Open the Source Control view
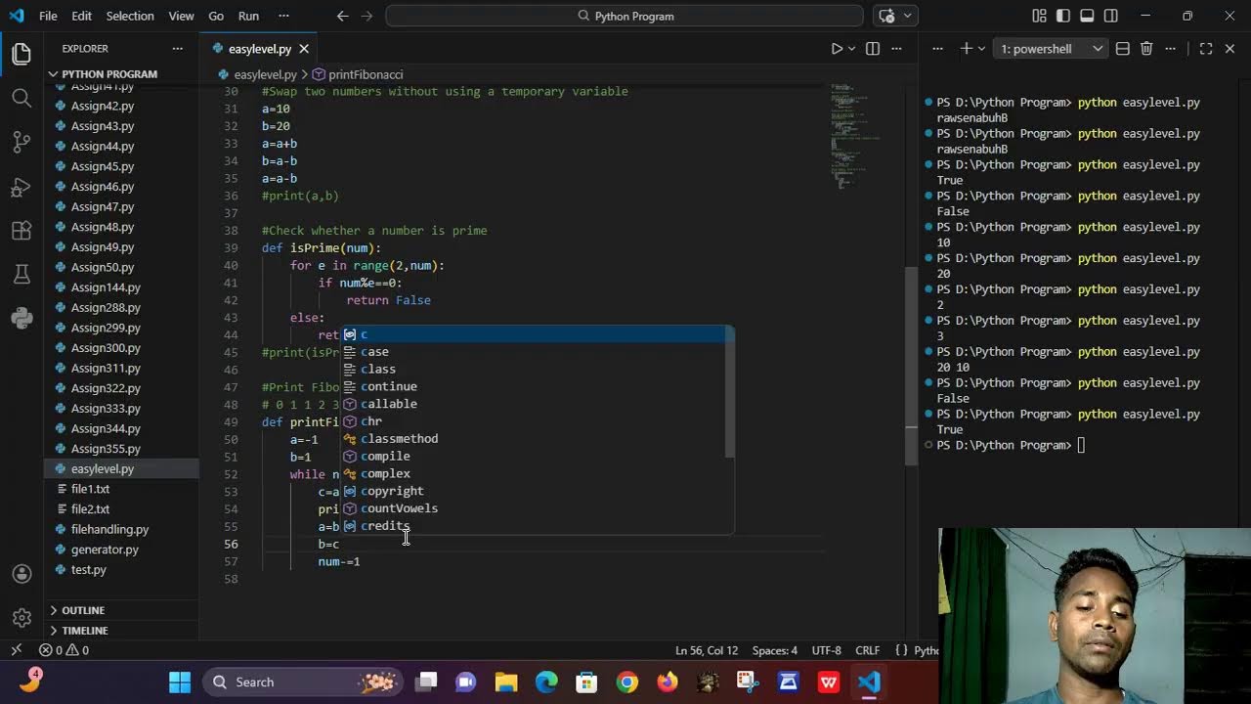The height and width of the screenshot is (704, 1251). (x=22, y=143)
